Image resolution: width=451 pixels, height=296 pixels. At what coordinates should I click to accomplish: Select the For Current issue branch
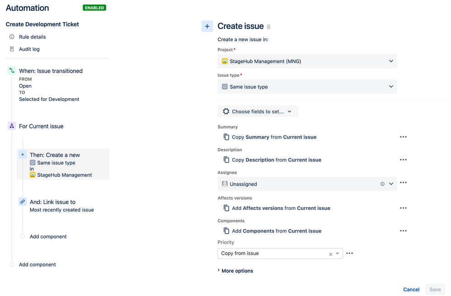[41, 126]
